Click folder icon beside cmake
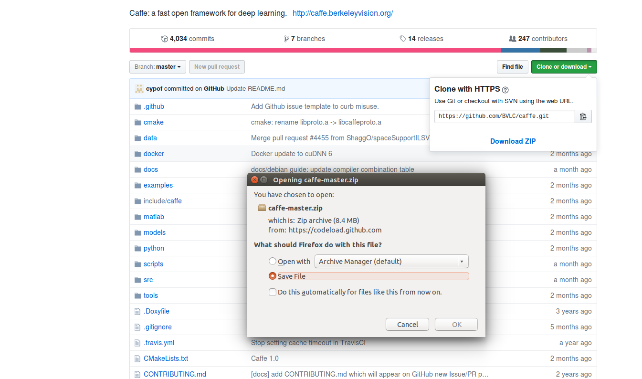Screen dimensions: 642x379 [138, 122]
